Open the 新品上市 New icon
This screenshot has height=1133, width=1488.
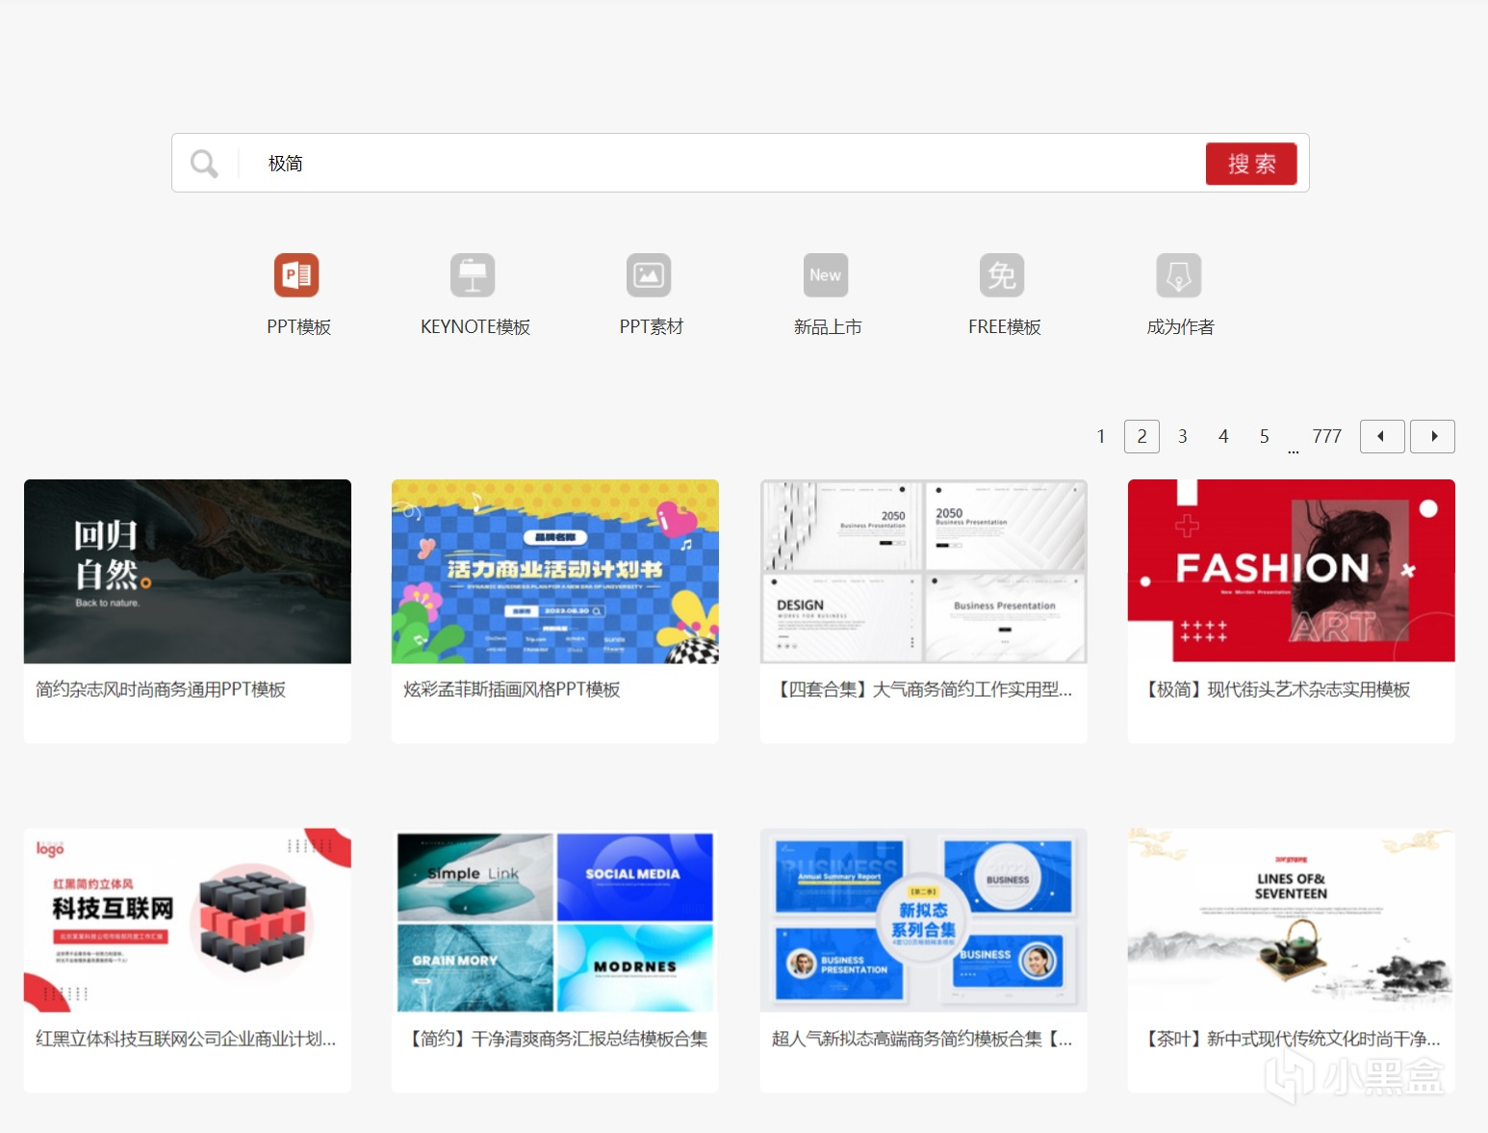click(x=826, y=275)
